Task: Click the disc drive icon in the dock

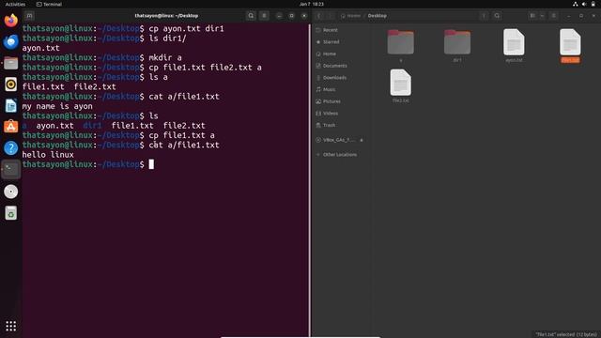Action: pyautogui.click(x=10, y=192)
